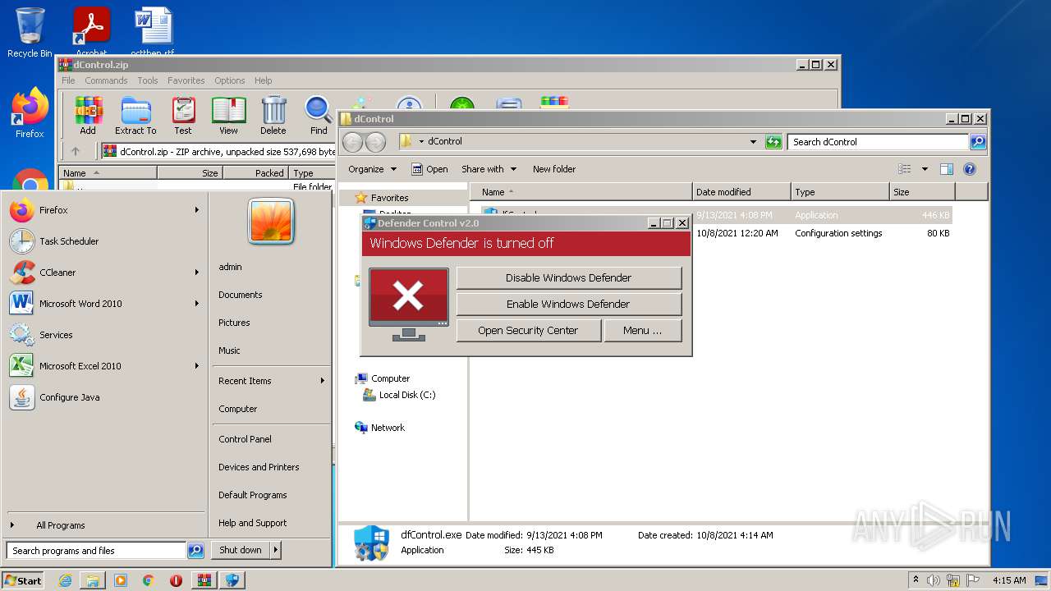Open the WinRAR Favorites menu
Viewport: 1051px width, 591px height.
pos(186,80)
